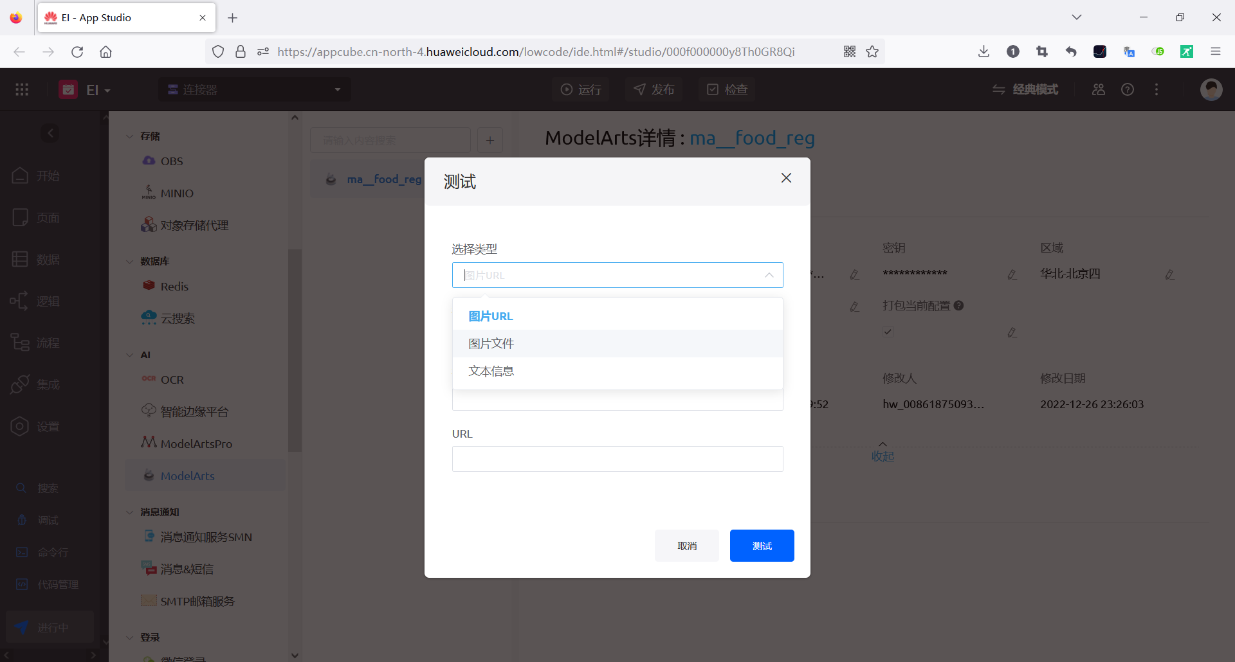Go to 设置 in left sidebar
Screen dimensions: 1235x662
point(36,426)
